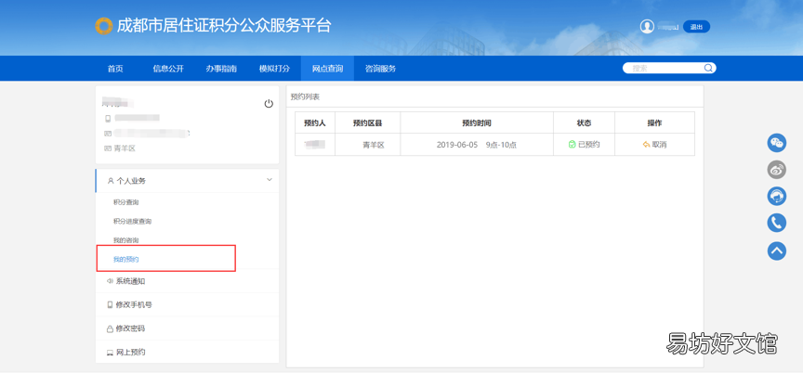Click the 预约区县 column header
Screen dimensions: 803x373
tap(368, 123)
